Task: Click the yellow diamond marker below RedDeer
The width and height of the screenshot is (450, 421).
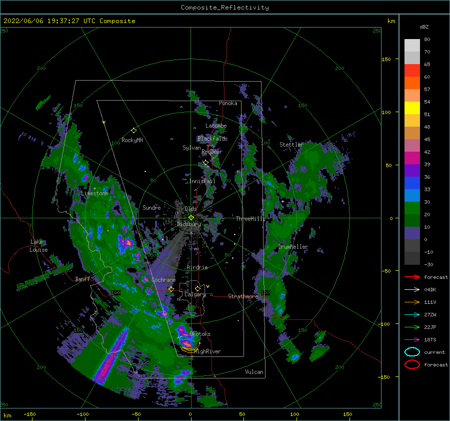Action: click(205, 163)
